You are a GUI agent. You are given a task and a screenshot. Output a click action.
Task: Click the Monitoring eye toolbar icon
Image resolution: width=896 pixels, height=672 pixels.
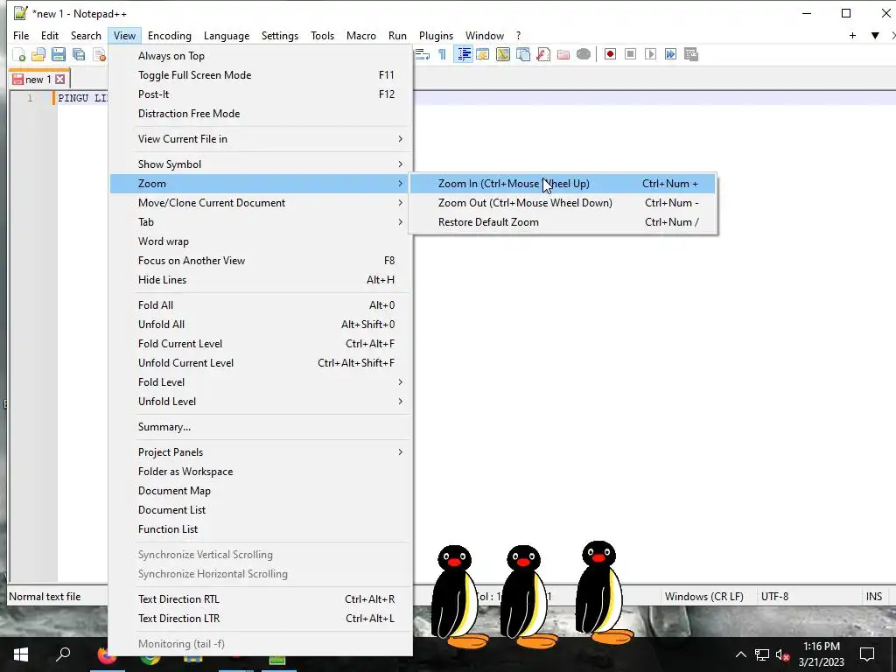(584, 54)
